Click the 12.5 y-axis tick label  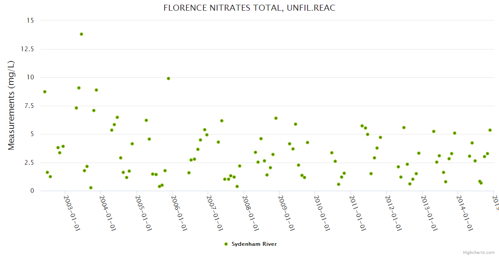pos(28,49)
